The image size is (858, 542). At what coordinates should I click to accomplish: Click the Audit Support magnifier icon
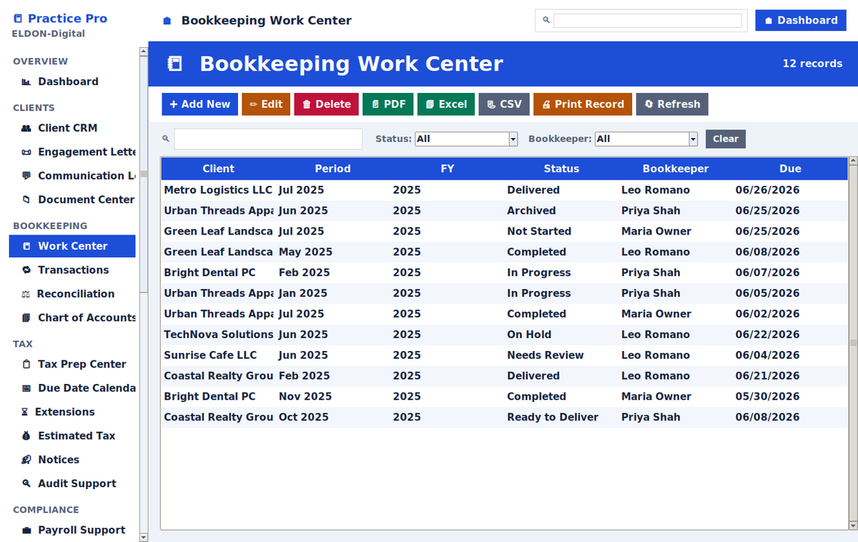(26, 484)
